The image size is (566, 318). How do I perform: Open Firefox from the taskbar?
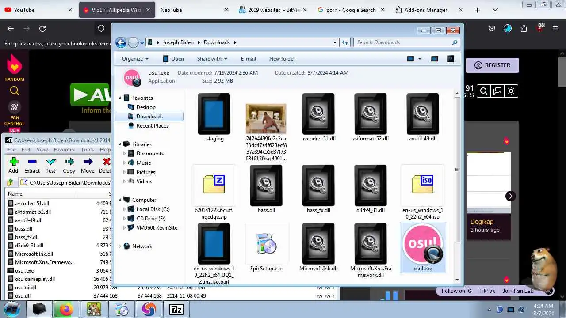pos(66,310)
